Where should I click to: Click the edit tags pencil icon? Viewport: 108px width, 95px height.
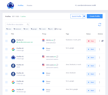point(55,29)
